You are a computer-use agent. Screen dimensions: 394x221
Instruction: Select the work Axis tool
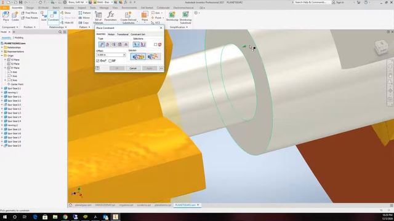click(156, 13)
